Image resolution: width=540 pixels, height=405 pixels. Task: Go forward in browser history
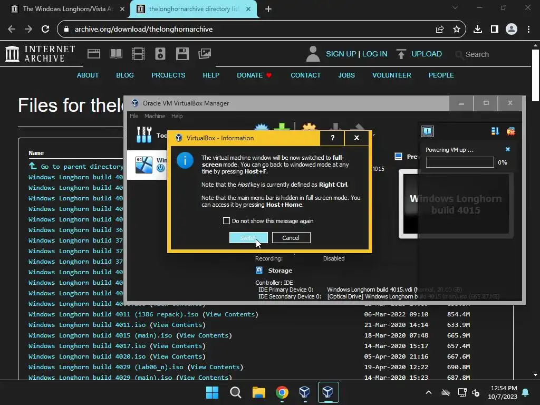tap(28, 30)
